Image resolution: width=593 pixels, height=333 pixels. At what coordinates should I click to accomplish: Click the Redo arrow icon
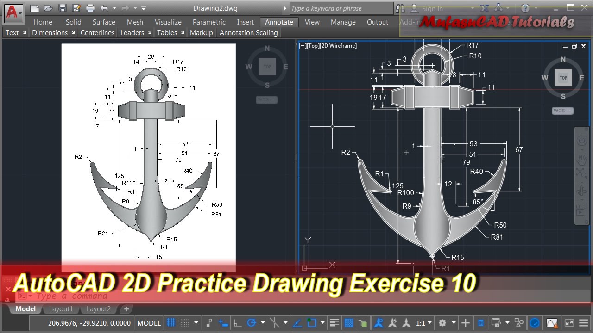pos(125,8)
